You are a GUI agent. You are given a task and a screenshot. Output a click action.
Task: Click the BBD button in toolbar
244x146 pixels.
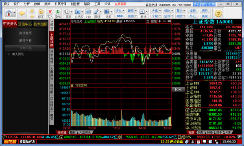click(120, 16)
